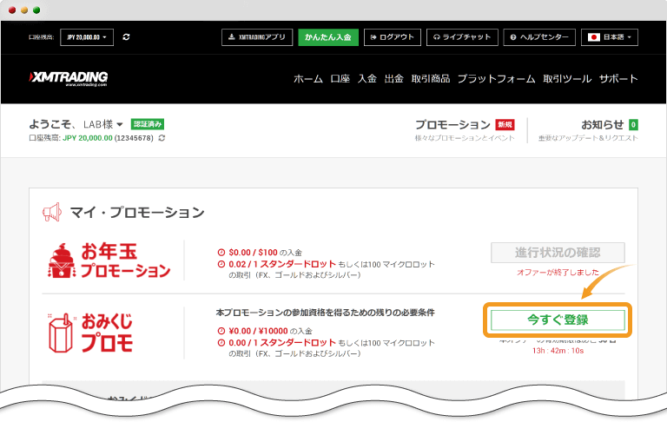The image size is (667, 422).
Task: Click the clock icon beside 0.02 / 1 スタンダードロット
Action: (x=221, y=264)
